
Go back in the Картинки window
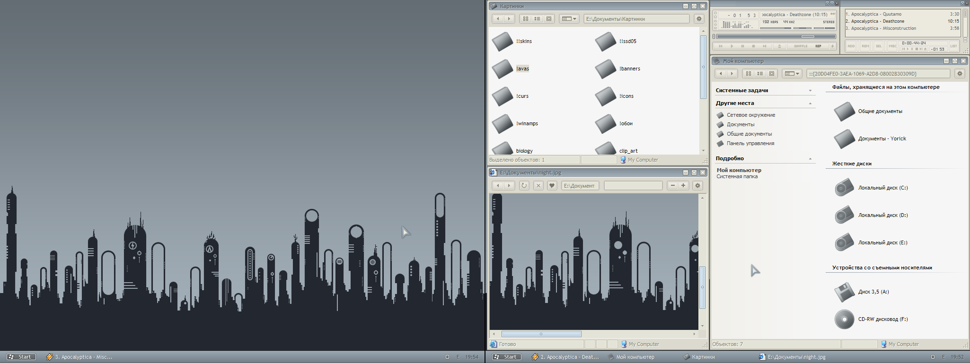(498, 19)
